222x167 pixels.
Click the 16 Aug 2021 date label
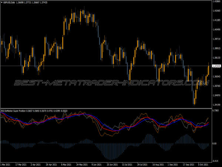tap(158, 165)
